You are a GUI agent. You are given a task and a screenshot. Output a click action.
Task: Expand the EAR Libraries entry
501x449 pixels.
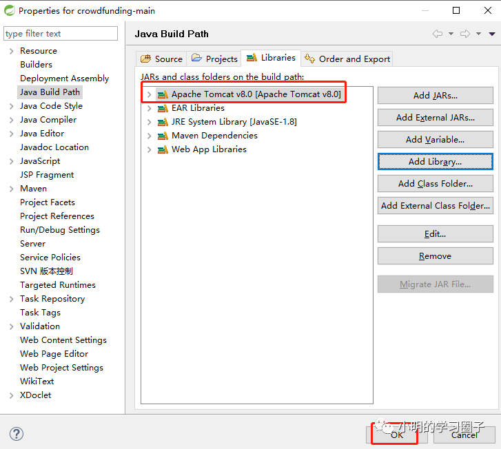click(149, 108)
